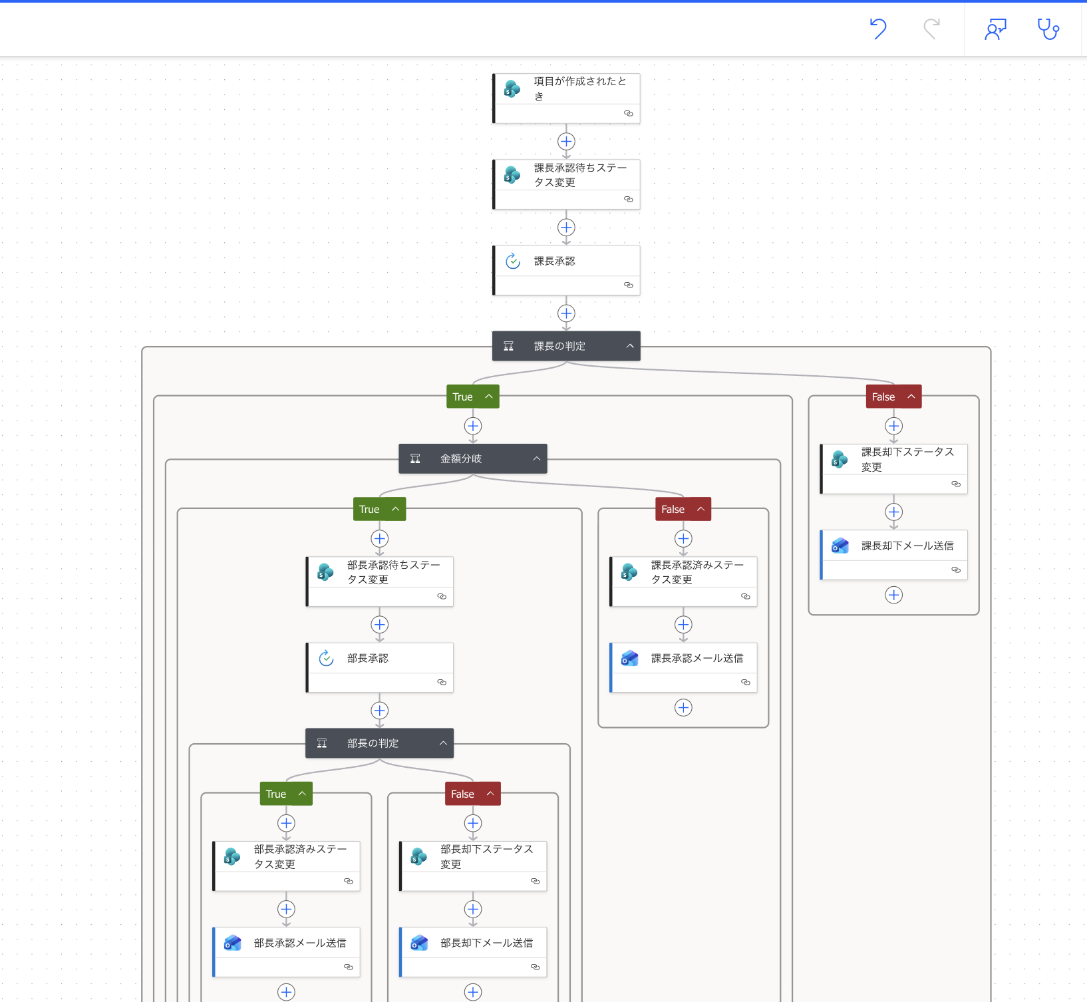The image size is (1087, 1002).
Task: Click the SharePoint icon on 部長承認済みステータス変更
Action: point(232,856)
